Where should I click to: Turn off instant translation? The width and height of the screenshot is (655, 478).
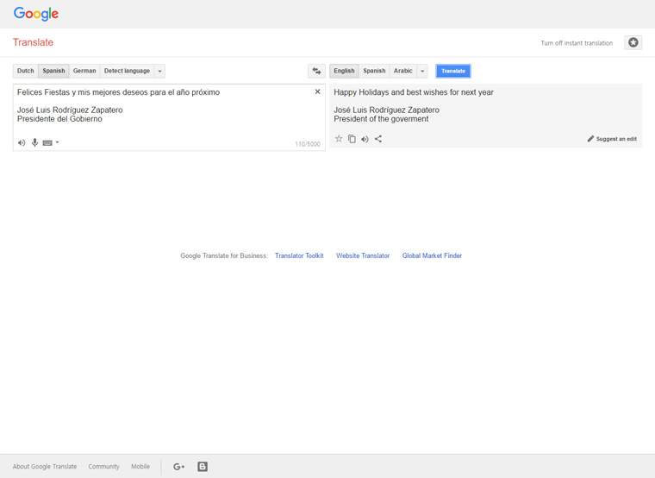[x=577, y=43]
